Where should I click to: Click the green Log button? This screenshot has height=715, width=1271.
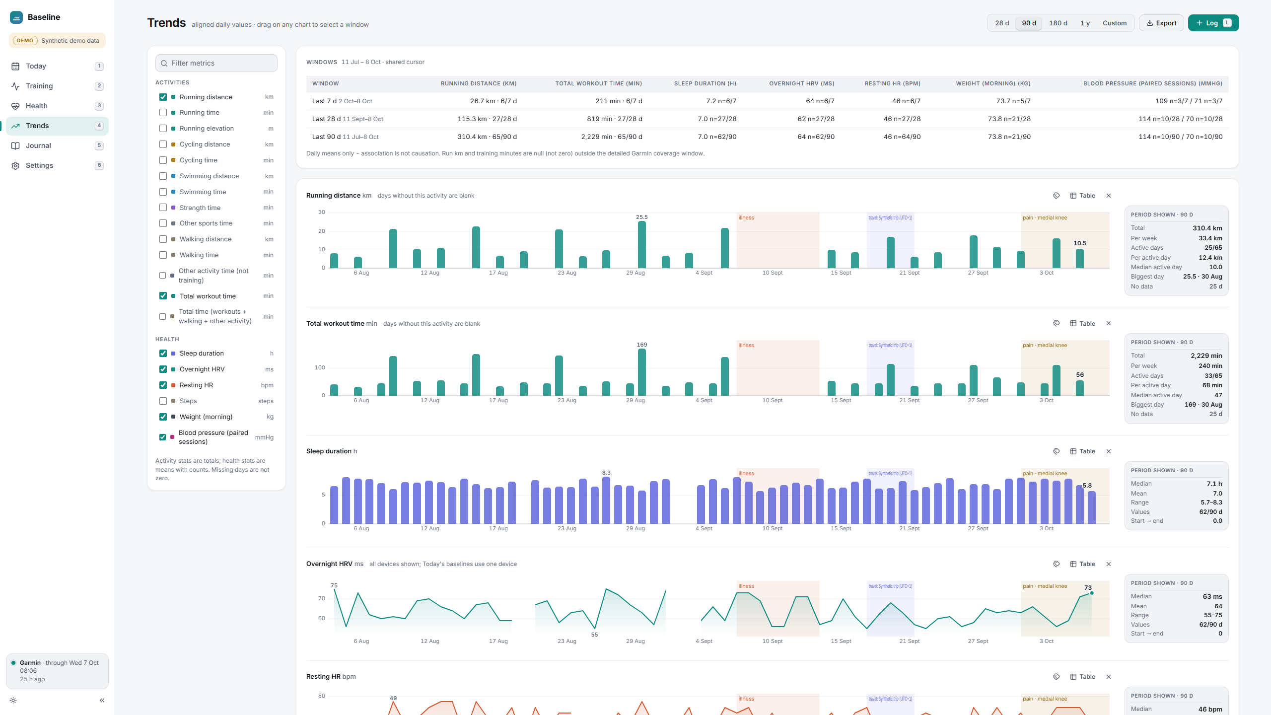pos(1213,23)
